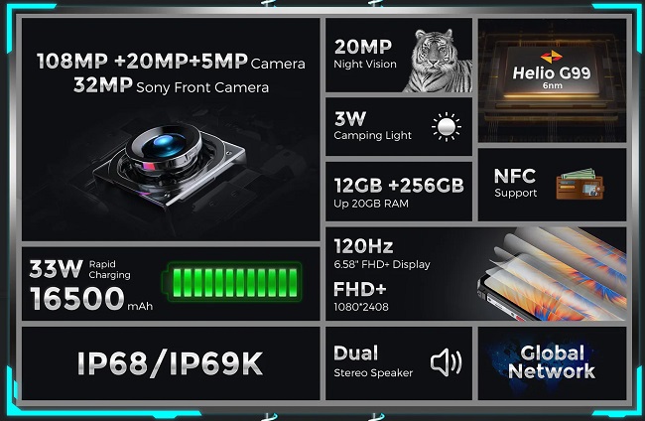The width and height of the screenshot is (645, 421).
Task: Click the 16500 mAh battery capacity text
Action: point(91,299)
